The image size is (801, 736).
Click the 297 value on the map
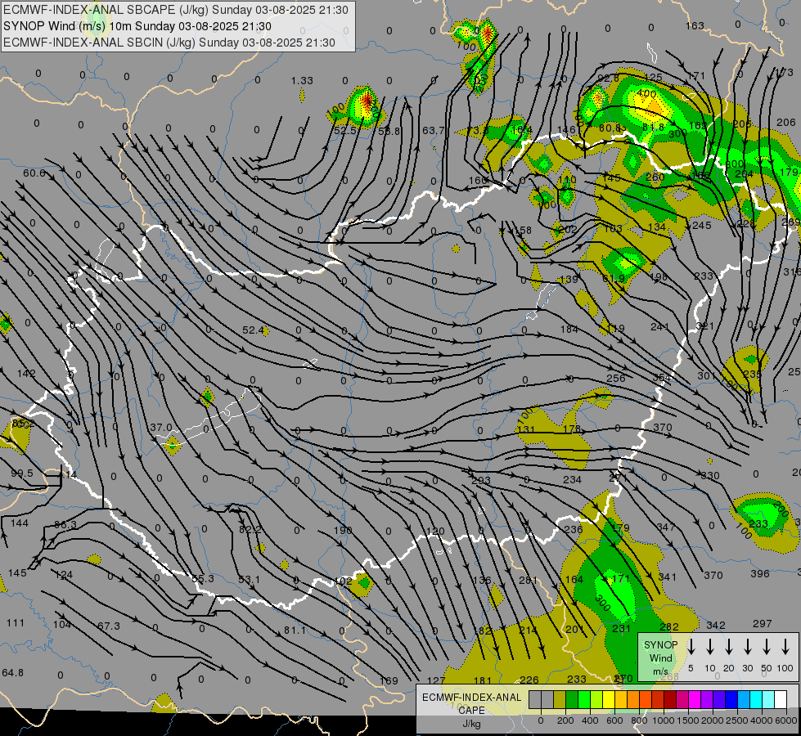coord(763,624)
